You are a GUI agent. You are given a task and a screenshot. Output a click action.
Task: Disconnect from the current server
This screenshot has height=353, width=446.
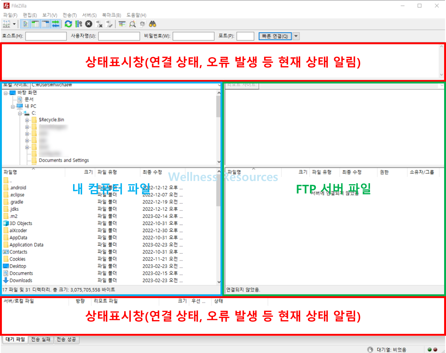(x=99, y=24)
